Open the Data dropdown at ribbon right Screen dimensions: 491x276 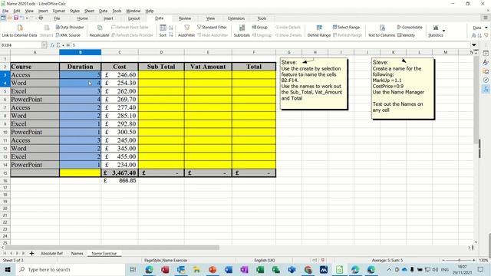pyautogui.click(x=479, y=28)
